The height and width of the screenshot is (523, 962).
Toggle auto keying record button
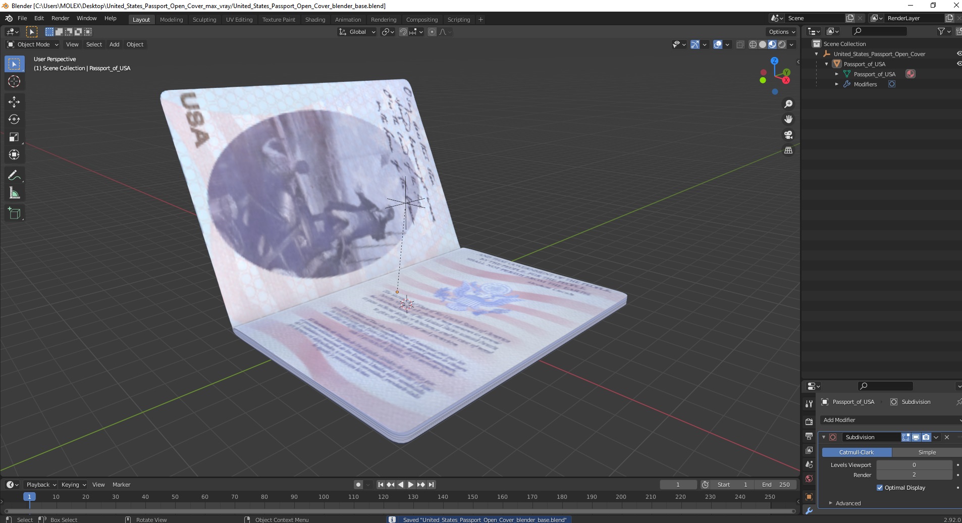(358, 485)
